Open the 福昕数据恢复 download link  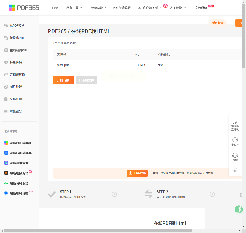pos(19,163)
